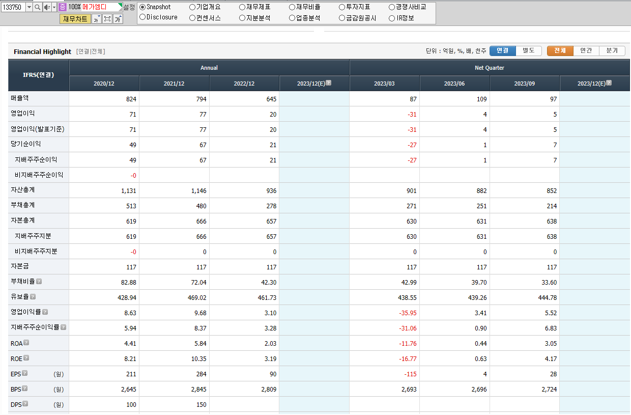This screenshot has height=415, width=631.
Task: Click the purple 증 margin badge icon
Action: click(x=62, y=7)
